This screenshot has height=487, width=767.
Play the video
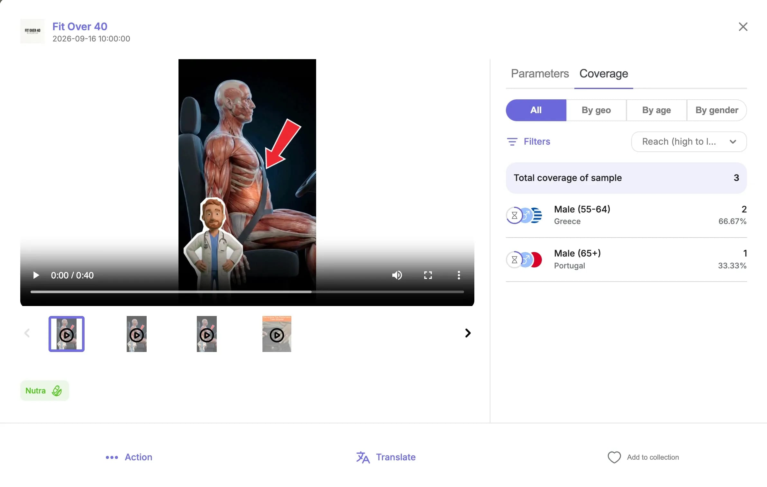36,275
